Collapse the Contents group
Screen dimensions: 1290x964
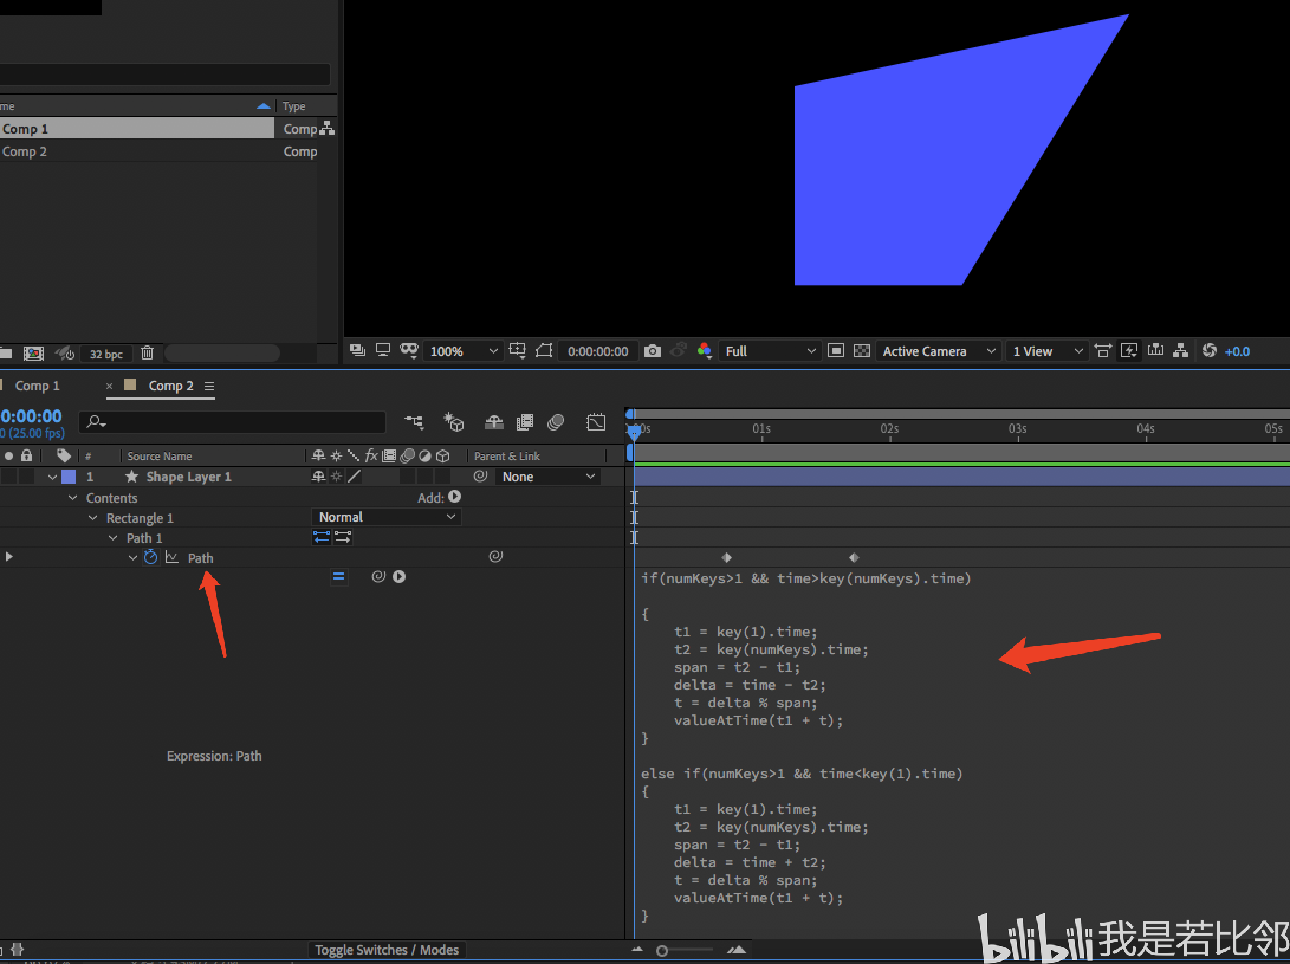(73, 498)
